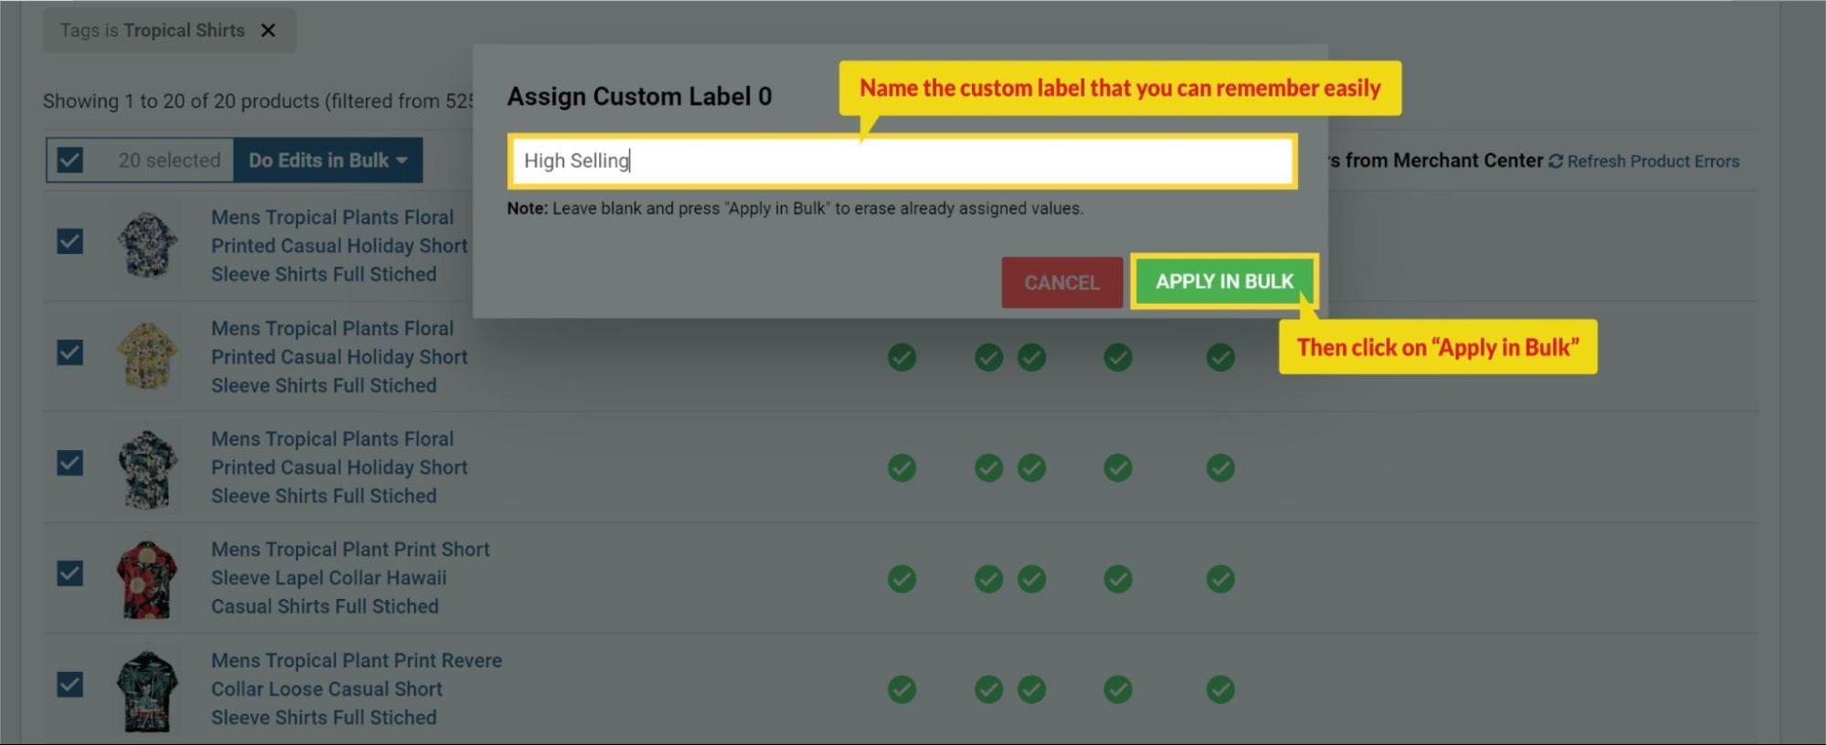Click last green checkmark in third shirt row
Screen dimensions: 1826x745
[1220, 468]
